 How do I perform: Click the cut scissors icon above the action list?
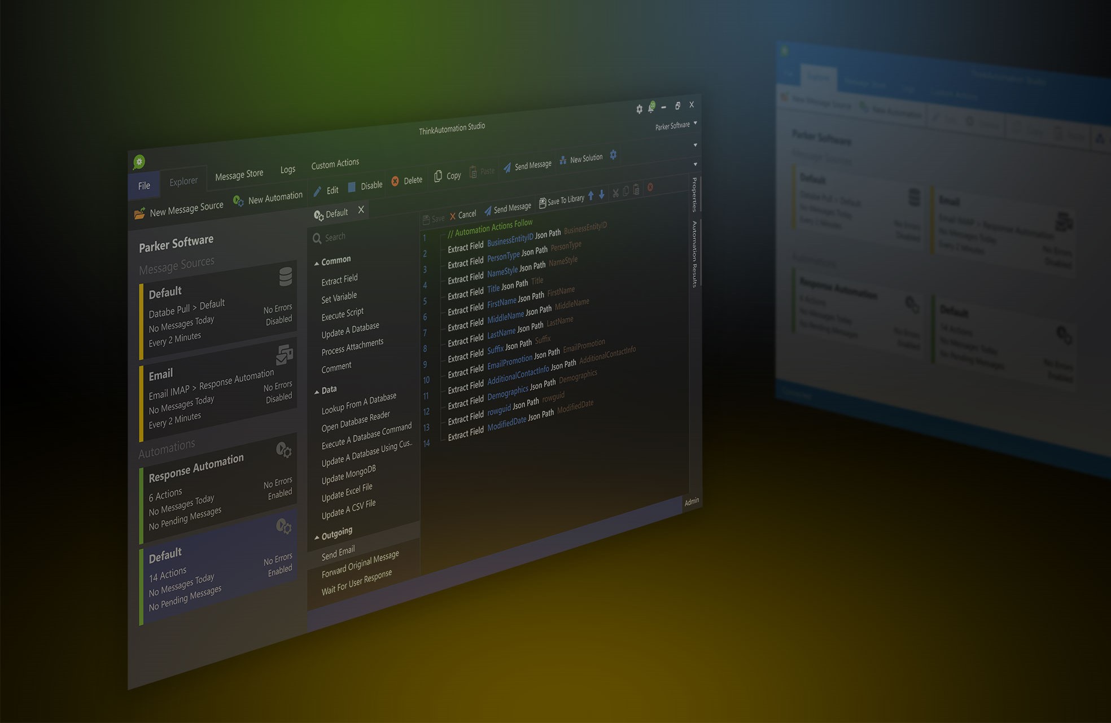[615, 192]
